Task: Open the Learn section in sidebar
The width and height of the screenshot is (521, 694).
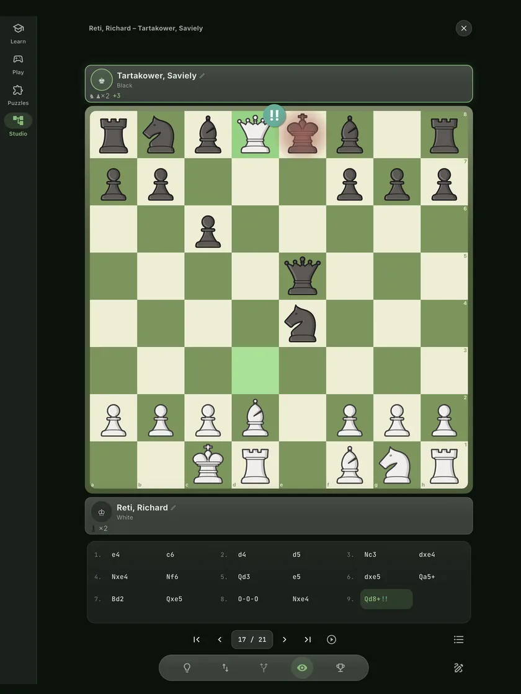Action: pos(18,34)
